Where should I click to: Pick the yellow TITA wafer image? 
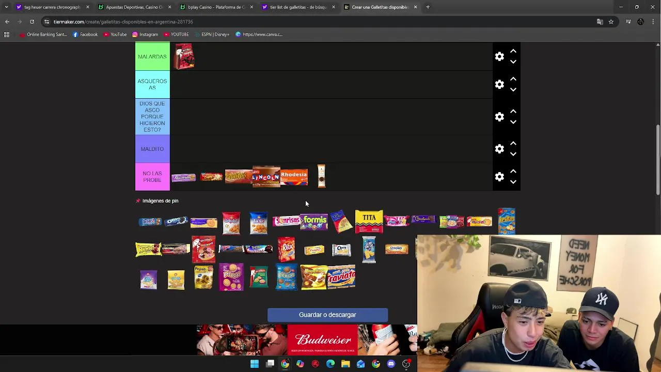point(369,222)
